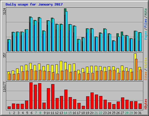Select the 'Hits' legend label
149x116 pixels.
point(146,12)
